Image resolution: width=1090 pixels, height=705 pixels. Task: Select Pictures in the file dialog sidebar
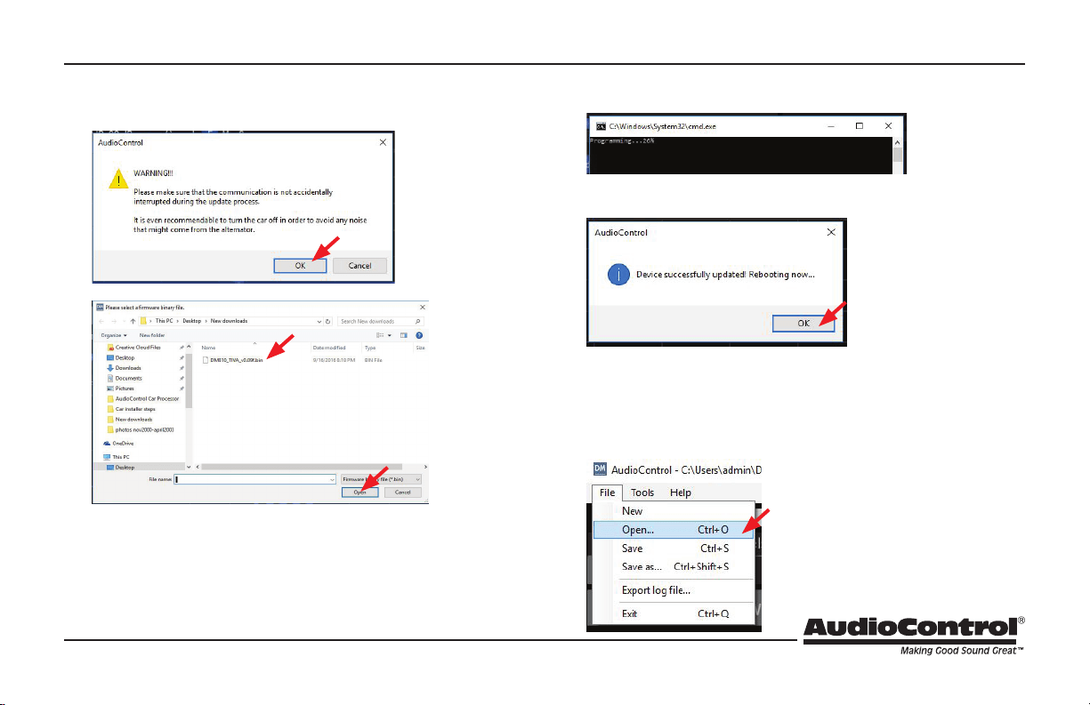pyautogui.click(x=125, y=389)
